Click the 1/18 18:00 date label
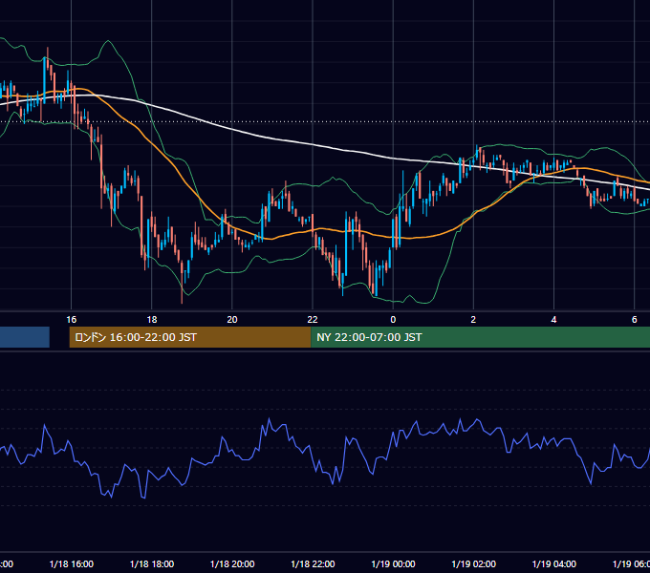This screenshot has height=573, width=650. 152,564
